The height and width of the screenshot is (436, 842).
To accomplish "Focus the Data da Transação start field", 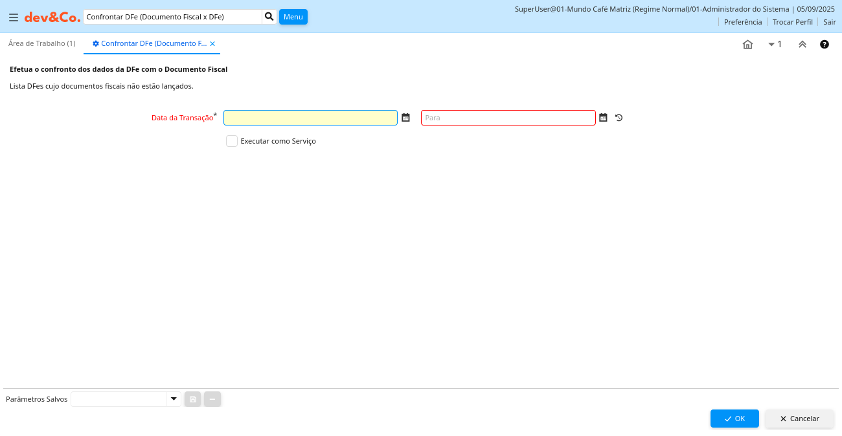I will tap(310, 118).
